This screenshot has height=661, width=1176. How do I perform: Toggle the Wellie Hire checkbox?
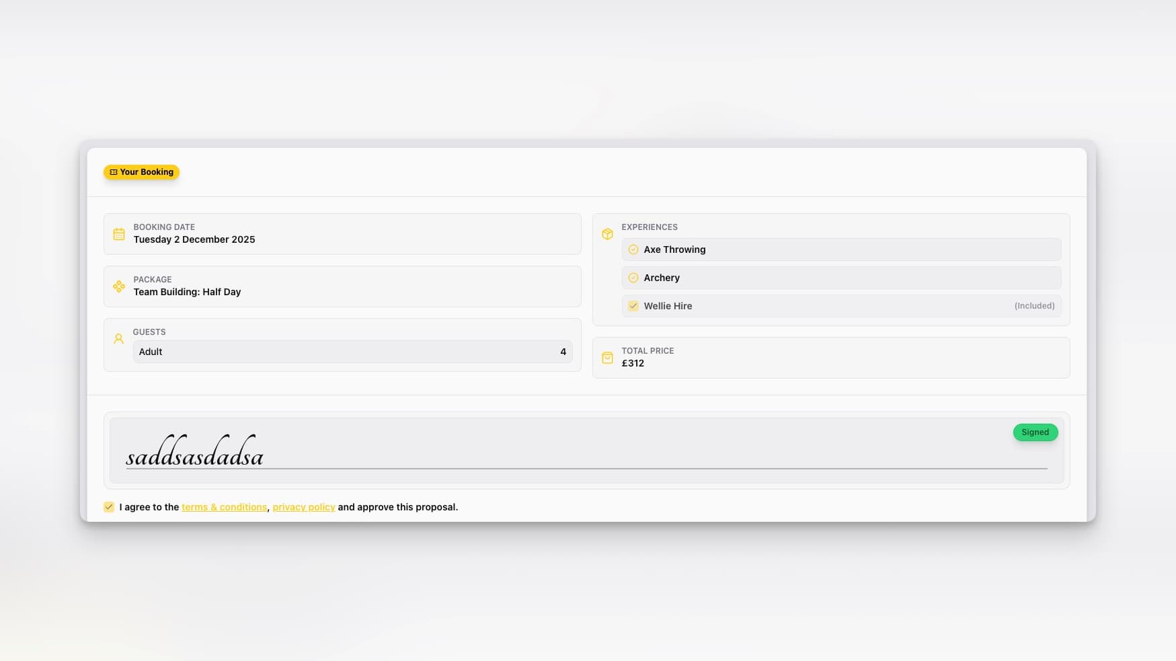point(633,306)
